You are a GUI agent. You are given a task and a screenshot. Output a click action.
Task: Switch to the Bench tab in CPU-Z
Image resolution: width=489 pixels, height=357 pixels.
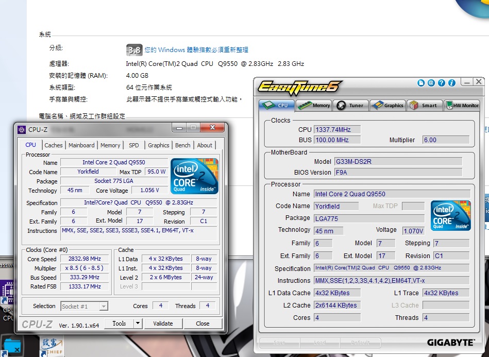pyautogui.click(x=183, y=145)
